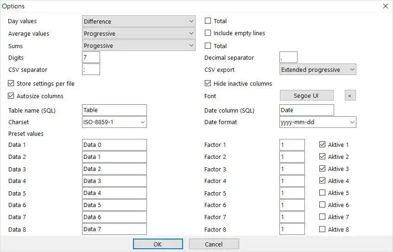393x252 pixels.
Task: Disable Autosize columns option
Action: click(x=12, y=96)
